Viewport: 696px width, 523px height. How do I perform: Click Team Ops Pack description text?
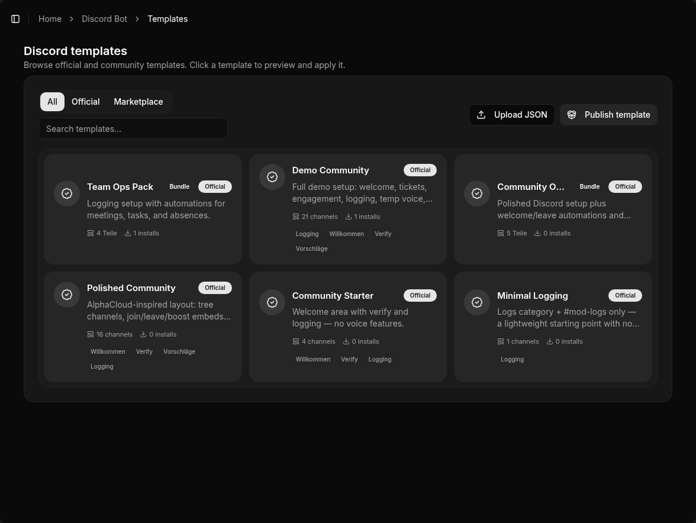[x=156, y=209]
